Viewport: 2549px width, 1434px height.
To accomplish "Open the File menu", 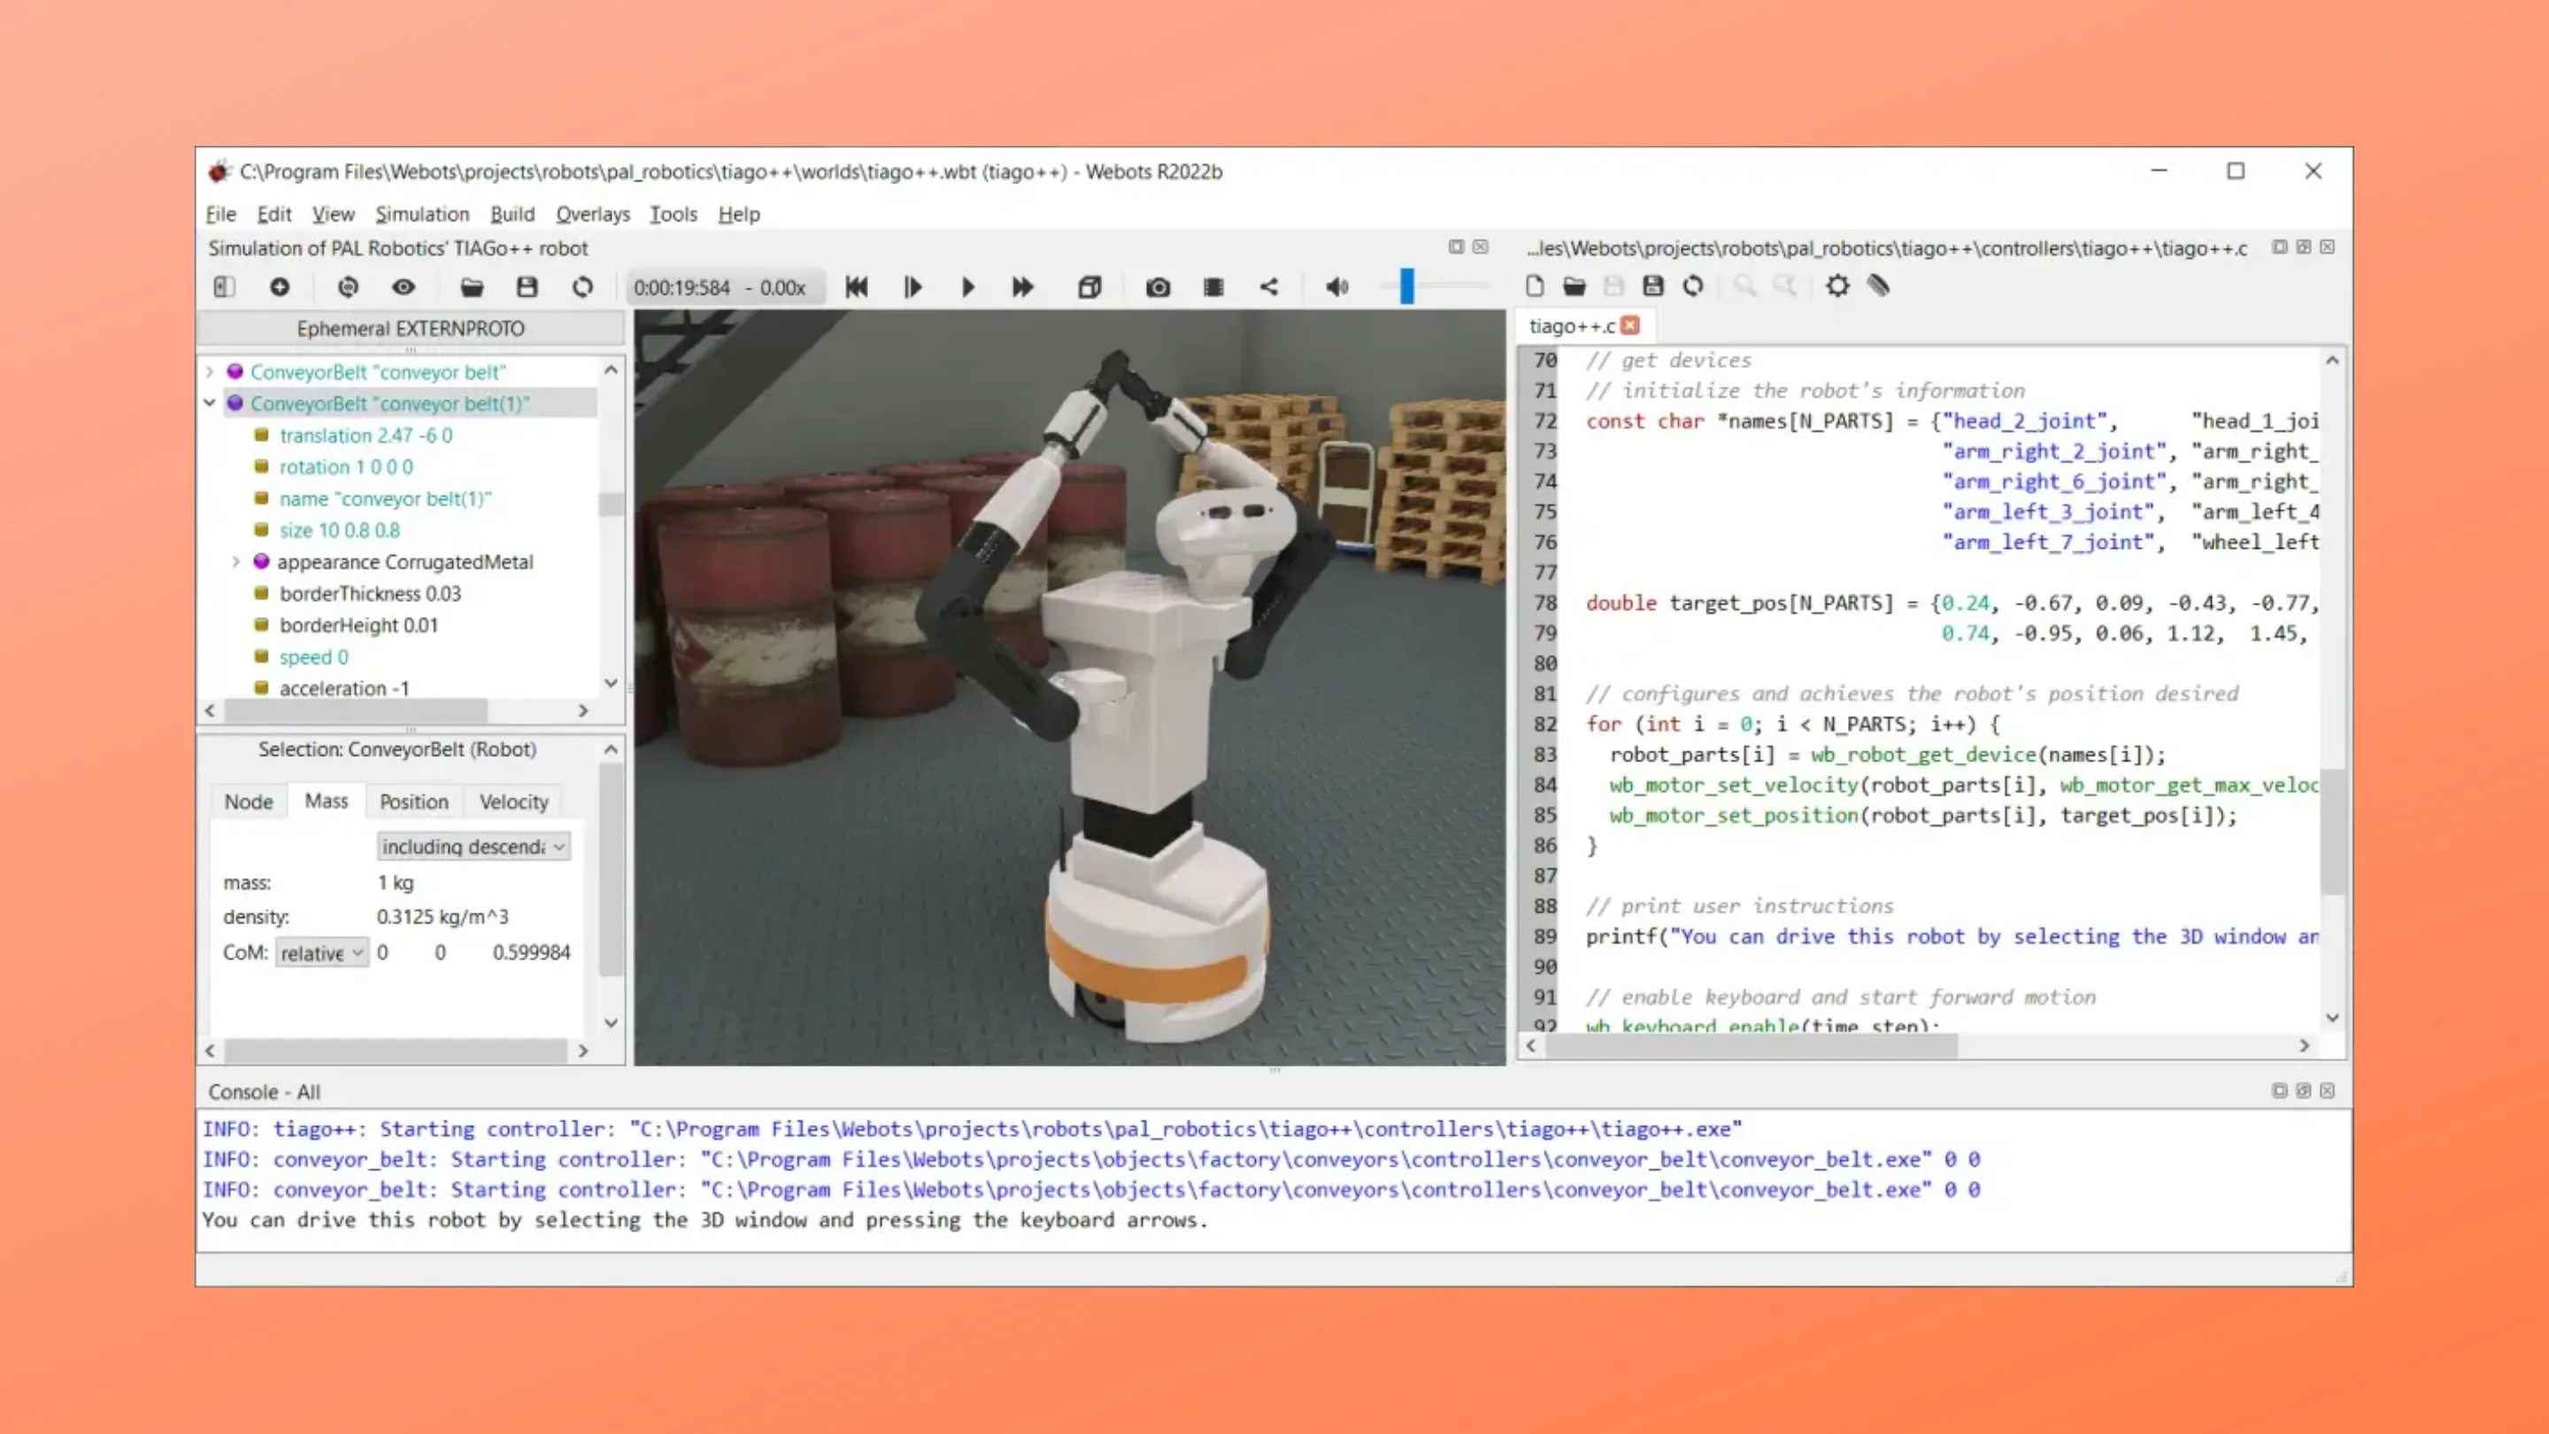I will tap(220, 213).
